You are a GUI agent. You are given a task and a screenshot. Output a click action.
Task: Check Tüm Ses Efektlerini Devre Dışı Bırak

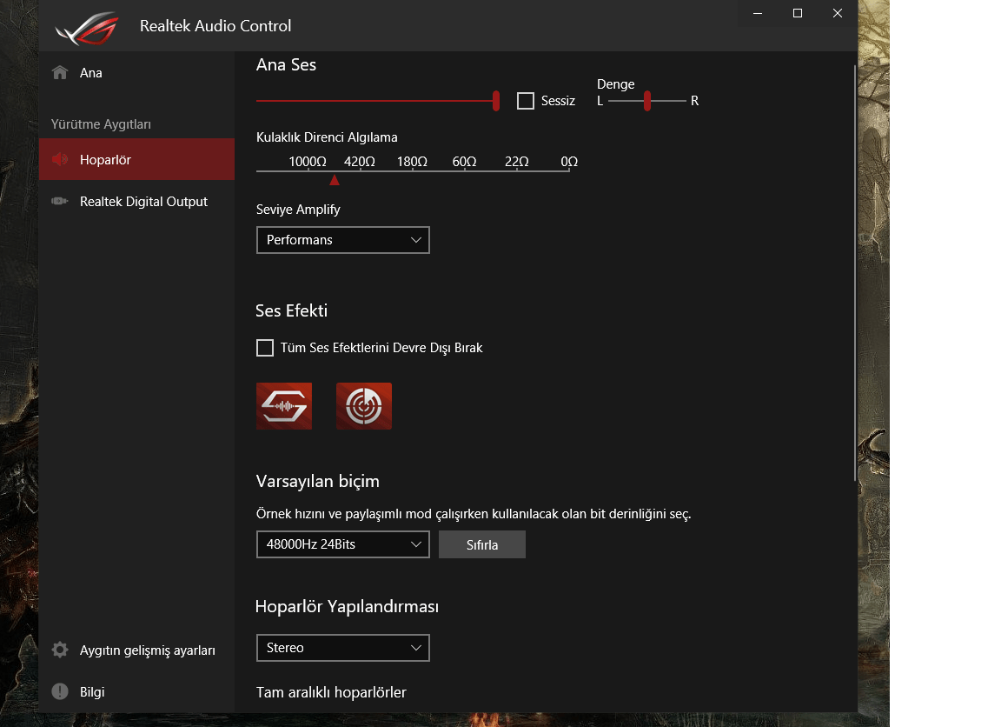click(265, 347)
